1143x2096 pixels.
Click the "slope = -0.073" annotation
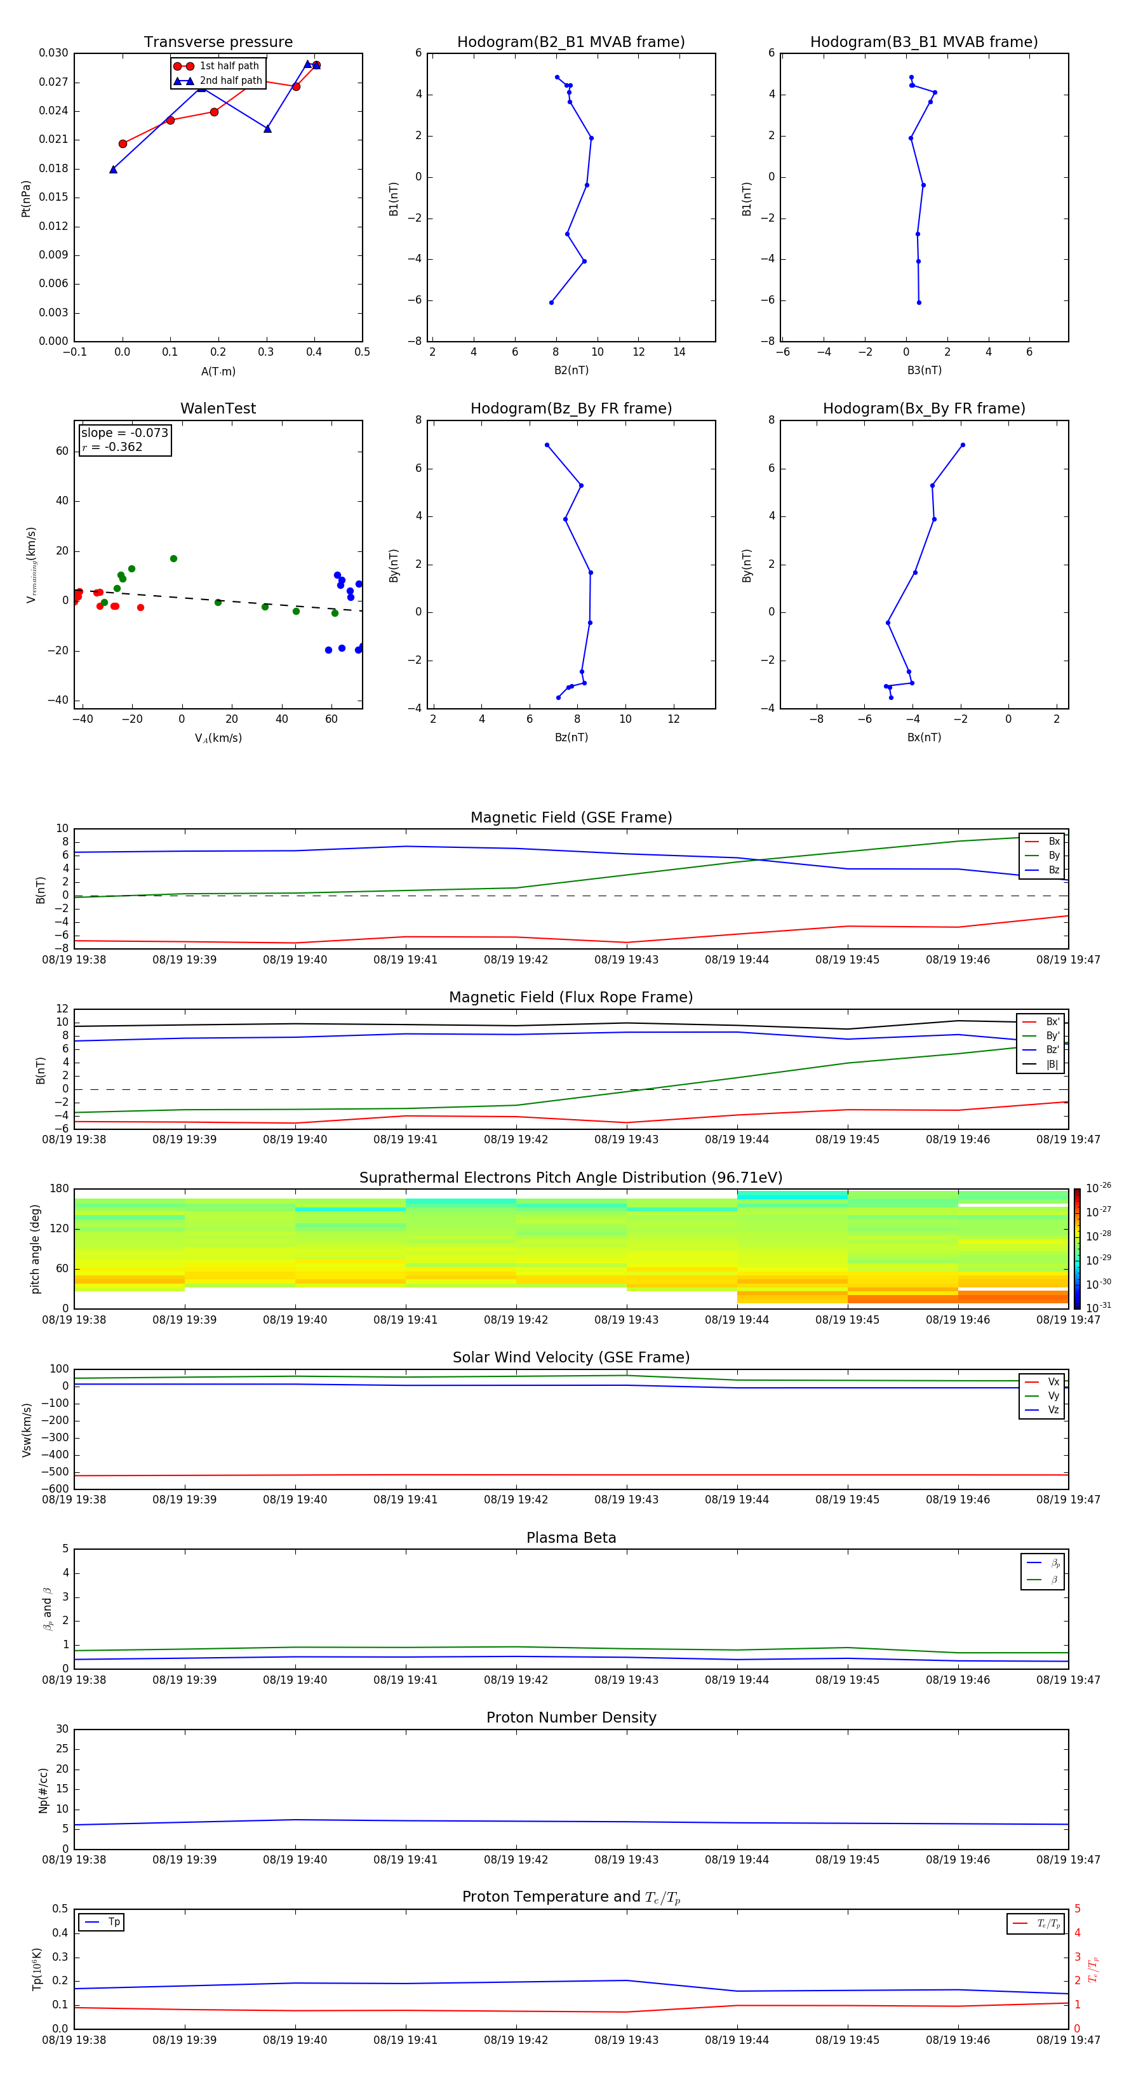coord(124,433)
